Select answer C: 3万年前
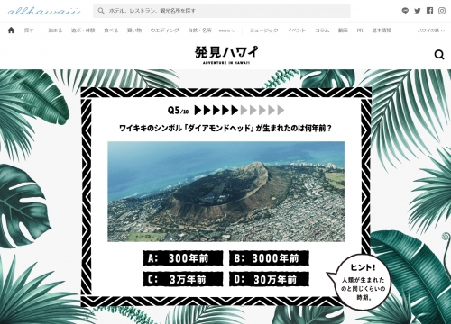The height and width of the screenshot is (324, 451). (183, 279)
